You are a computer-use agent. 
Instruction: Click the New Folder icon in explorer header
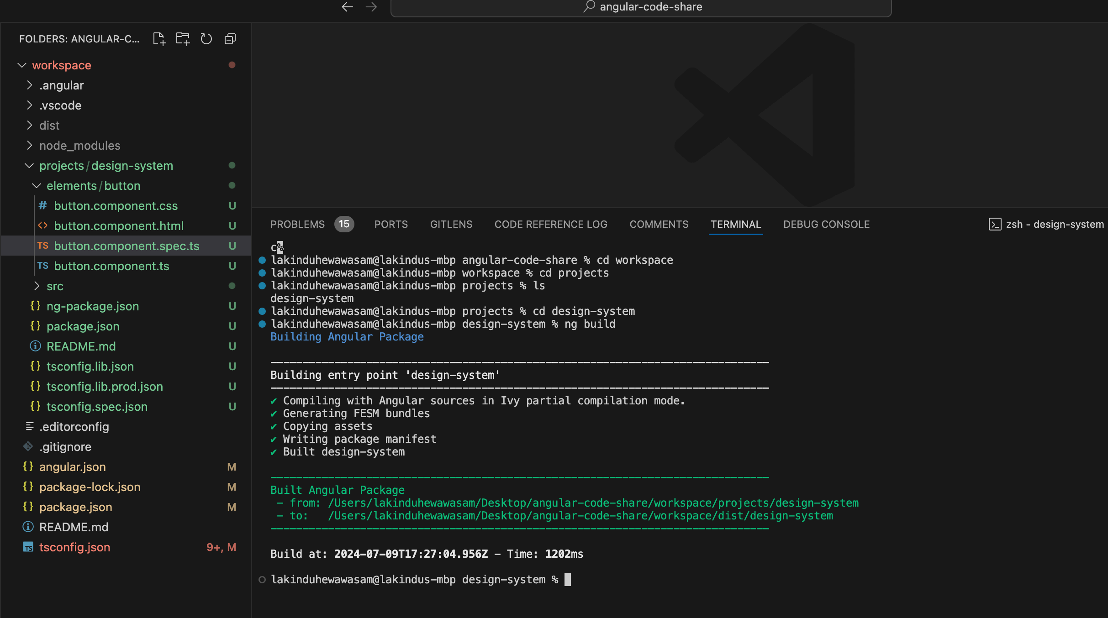(x=183, y=39)
